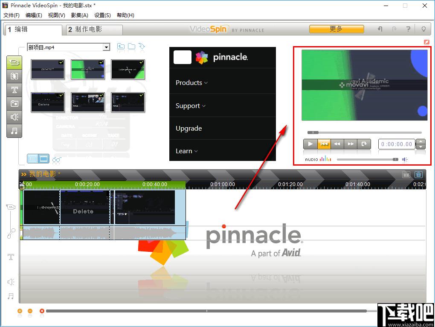Open the Transitions album tab
The height and width of the screenshot is (327, 435).
click(x=14, y=76)
